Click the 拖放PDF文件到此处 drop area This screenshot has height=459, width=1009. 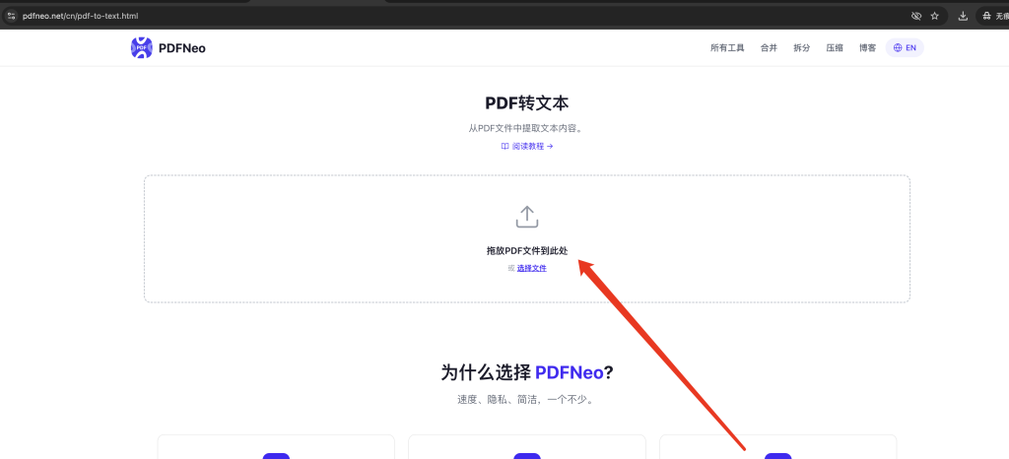pyautogui.click(x=527, y=238)
